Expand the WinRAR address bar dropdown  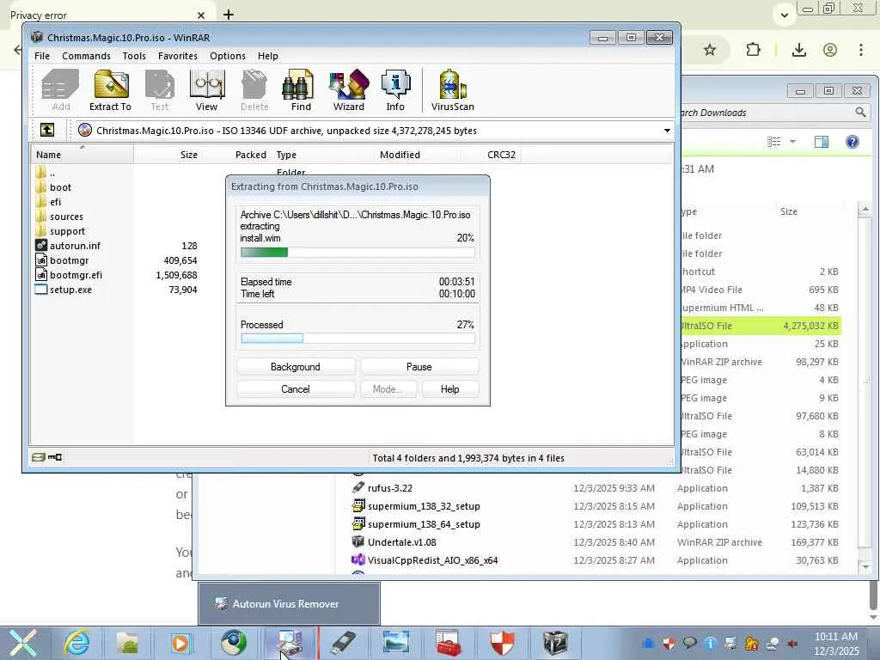667,131
